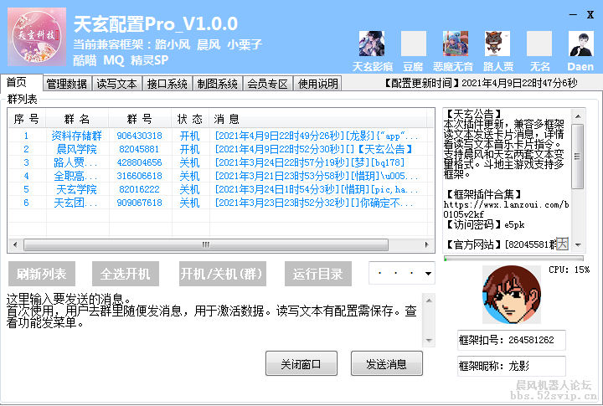Viewport: 603px width, 406px height.
Task: Click the 群号 column header
Action: [140, 119]
